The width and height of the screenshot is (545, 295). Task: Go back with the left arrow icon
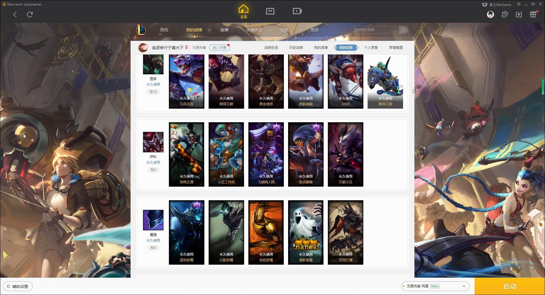(15, 14)
